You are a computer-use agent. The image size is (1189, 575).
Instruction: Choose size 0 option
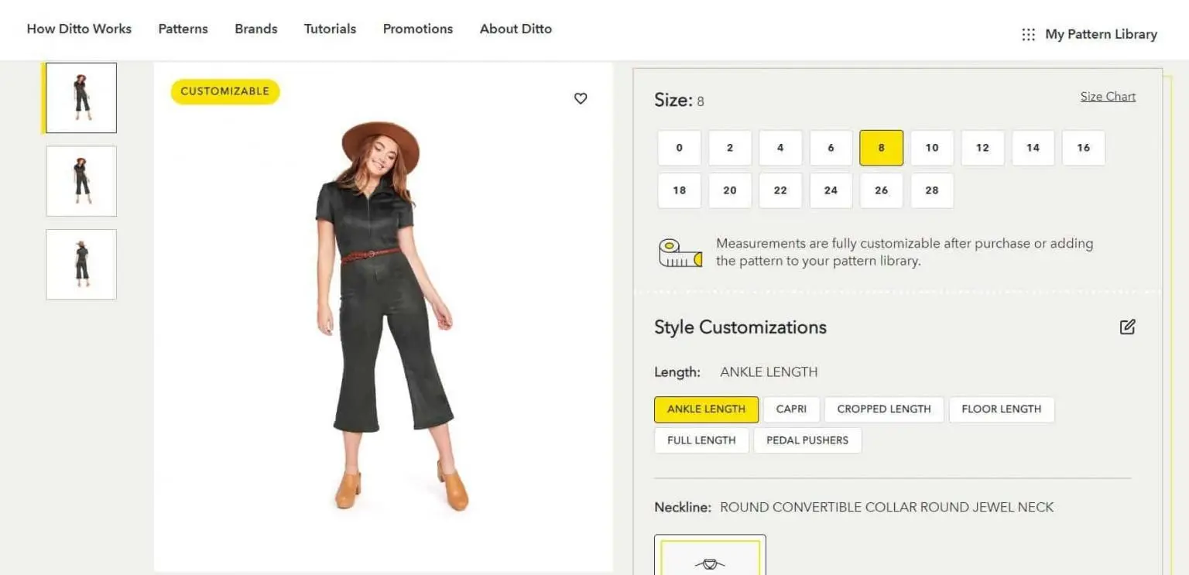click(x=679, y=148)
